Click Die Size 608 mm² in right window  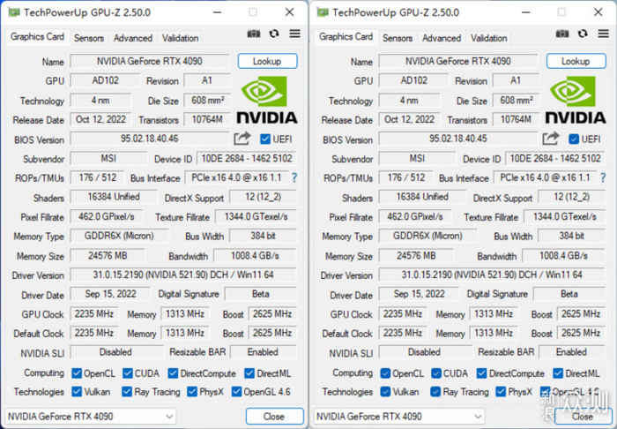pos(517,100)
